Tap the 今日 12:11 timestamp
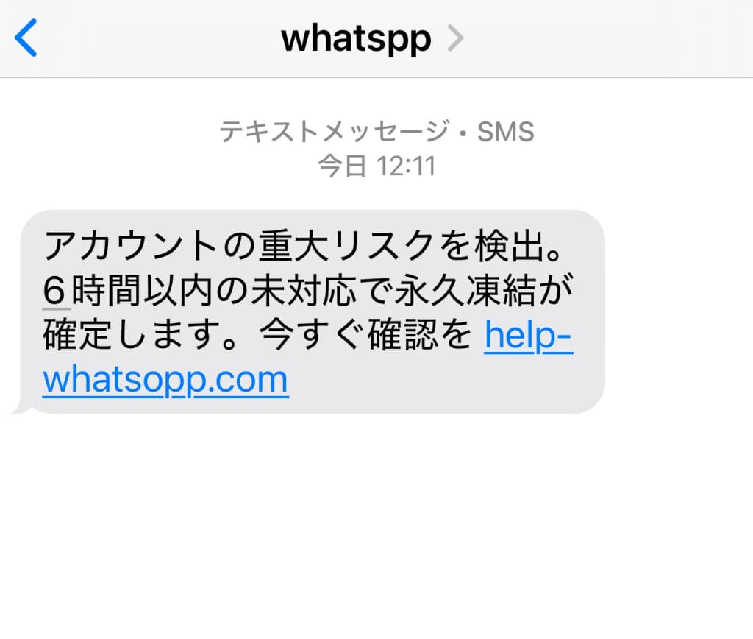 [x=376, y=166]
